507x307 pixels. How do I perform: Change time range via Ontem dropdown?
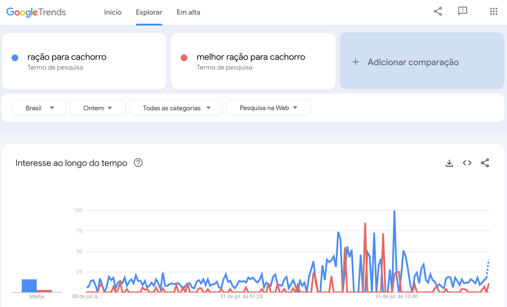point(97,108)
